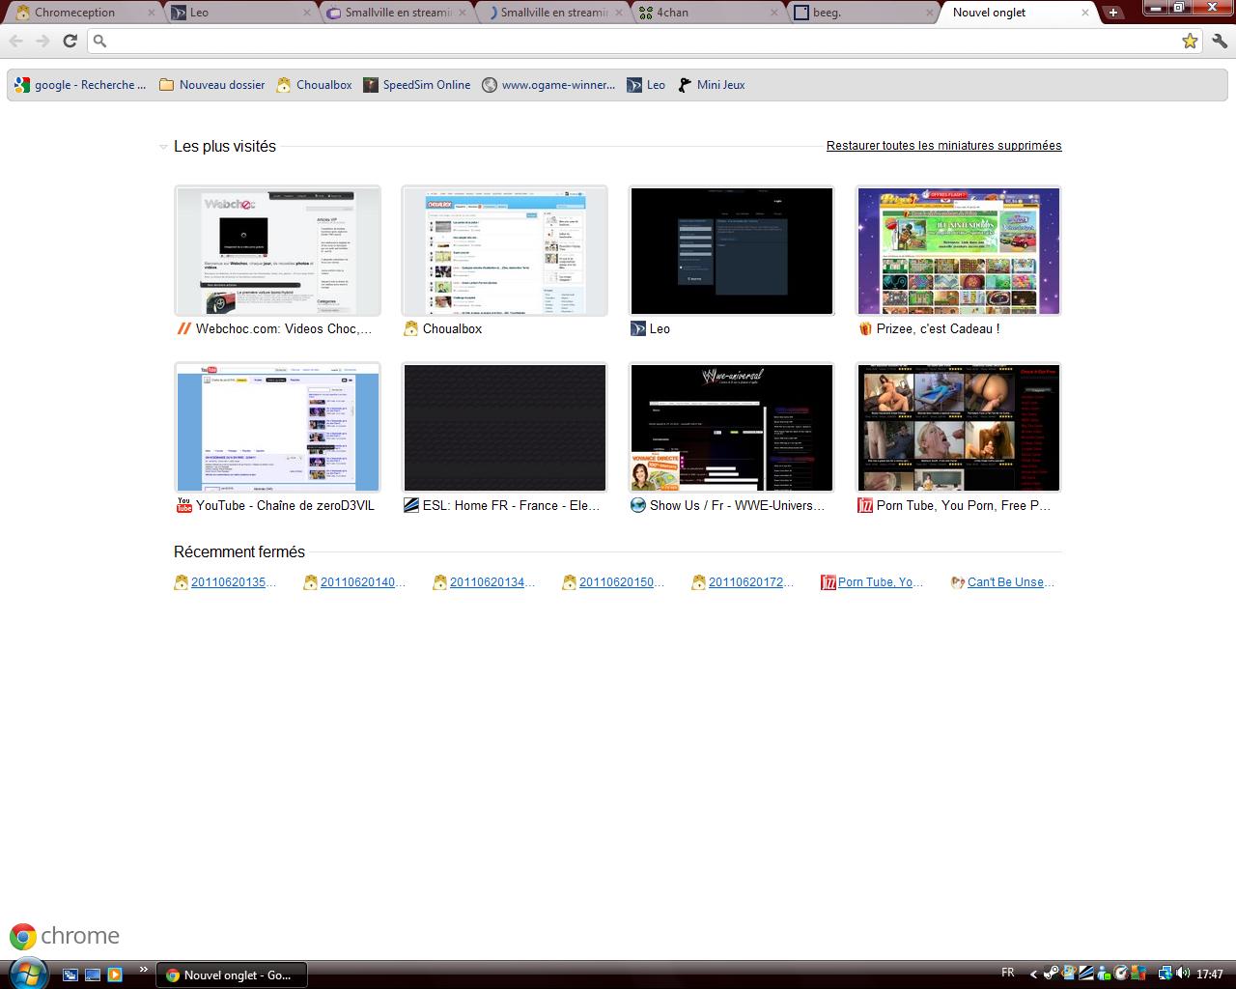Bookmark this page with the star icon
Image resolution: width=1236 pixels, height=989 pixels.
pos(1190,41)
